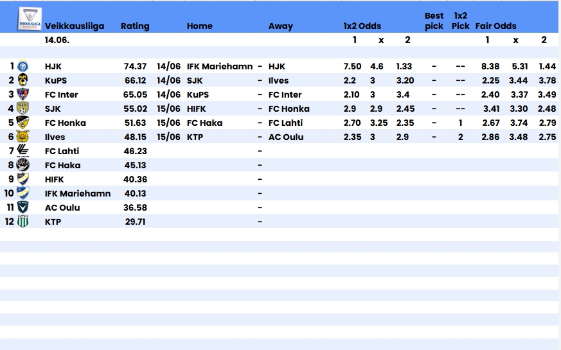Click the Fair Odds column header

[x=495, y=26]
